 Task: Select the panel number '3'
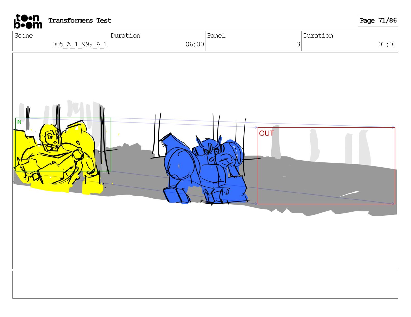click(298, 44)
